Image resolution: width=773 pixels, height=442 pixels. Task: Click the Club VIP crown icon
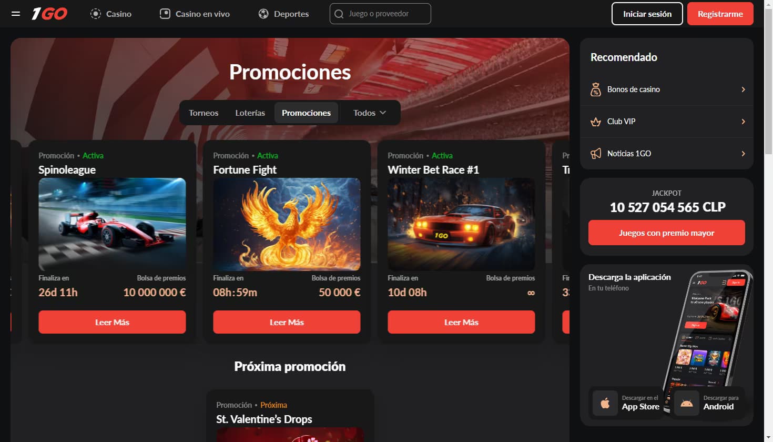tap(596, 122)
